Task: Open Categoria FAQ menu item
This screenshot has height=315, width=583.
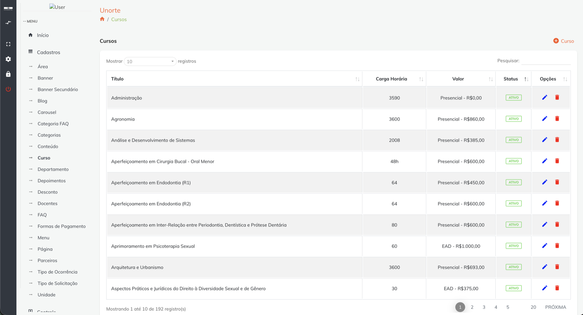Action: coord(53,124)
